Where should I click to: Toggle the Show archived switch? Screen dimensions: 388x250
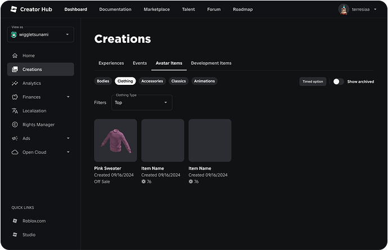click(339, 81)
